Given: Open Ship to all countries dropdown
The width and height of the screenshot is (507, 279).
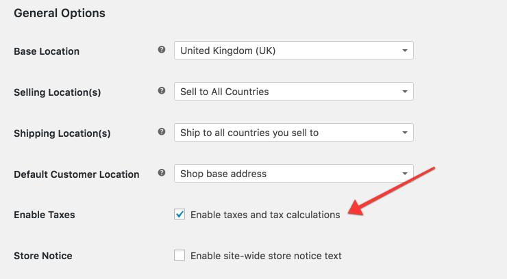Looking at the screenshot, I should (294, 132).
